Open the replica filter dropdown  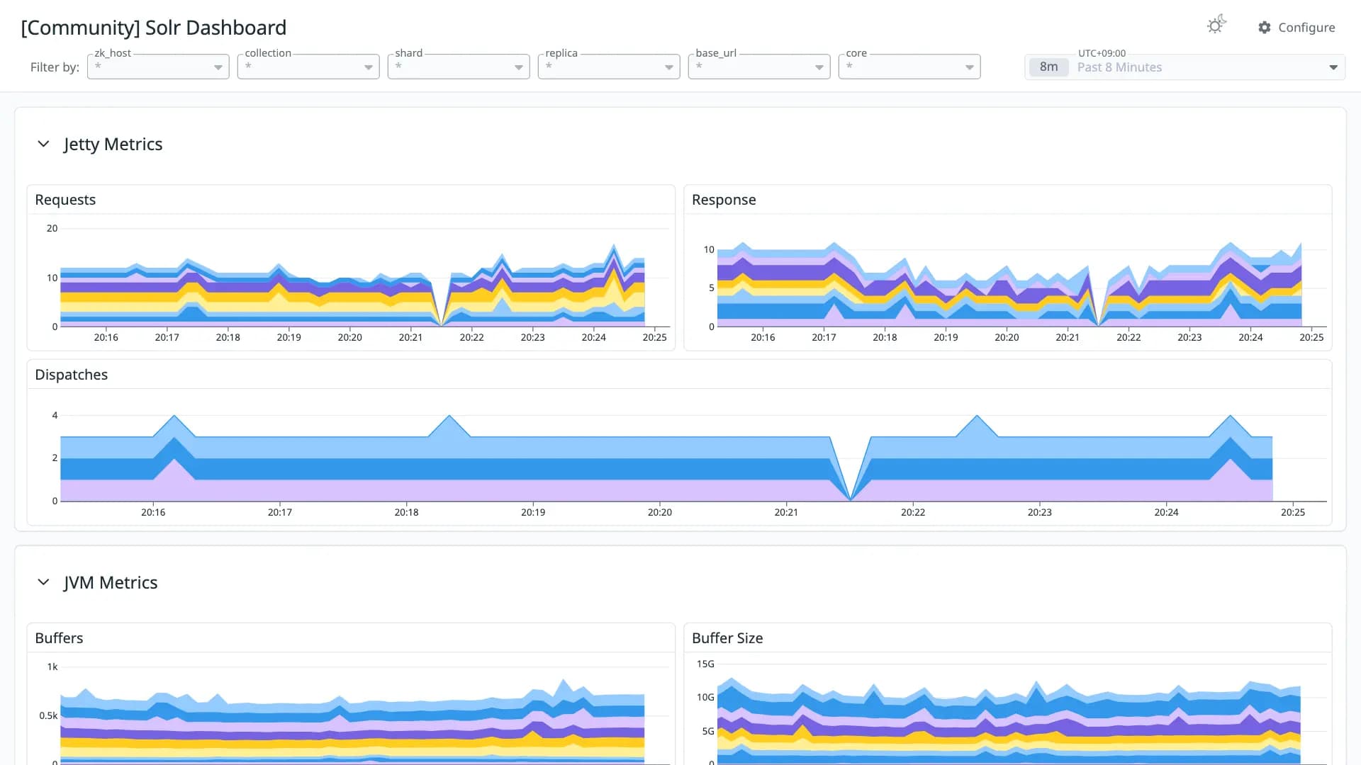[609, 67]
